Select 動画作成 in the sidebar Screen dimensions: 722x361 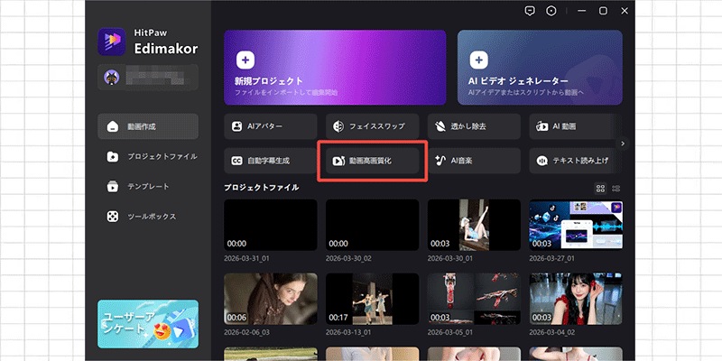148,126
